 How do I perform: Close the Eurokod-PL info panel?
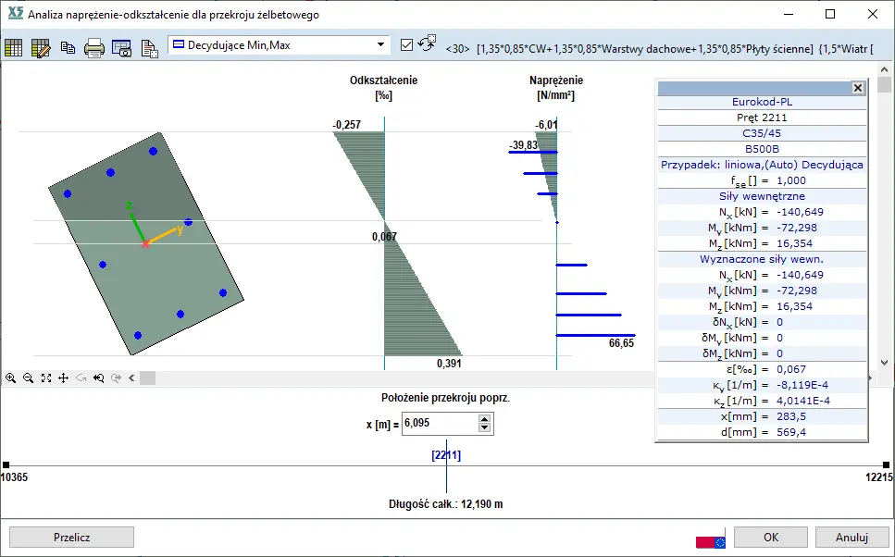tap(857, 88)
